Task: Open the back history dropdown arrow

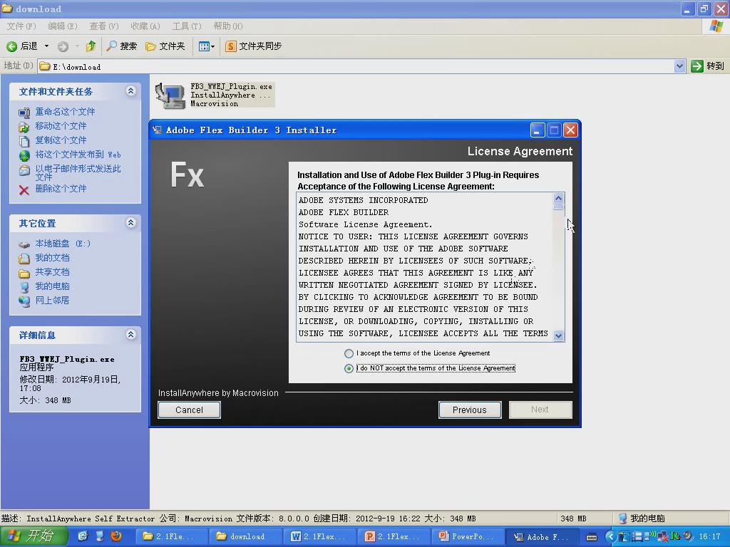Action: pos(46,46)
